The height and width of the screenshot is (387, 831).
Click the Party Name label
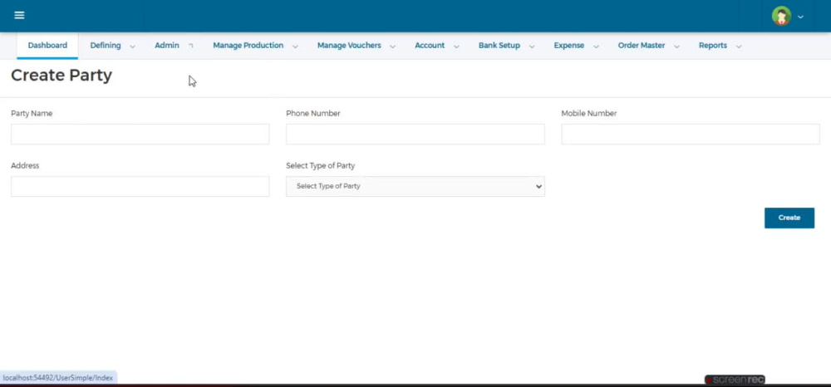(x=32, y=113)
